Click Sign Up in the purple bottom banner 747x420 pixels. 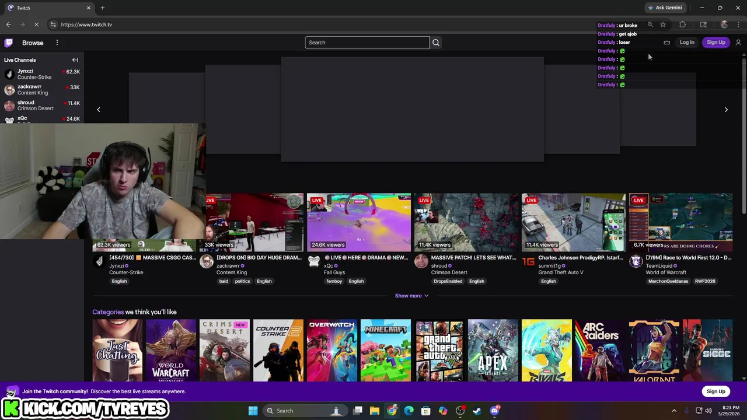coord(715,391)
